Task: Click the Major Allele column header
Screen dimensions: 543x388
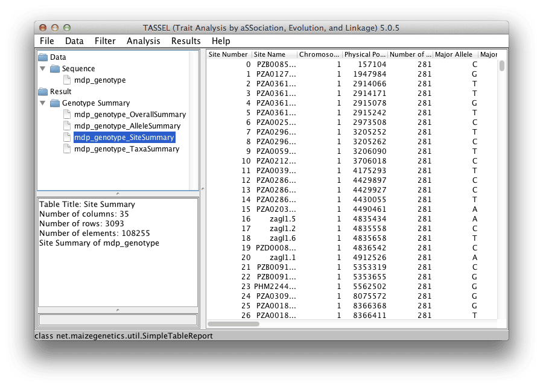Action: pos(456,54)
